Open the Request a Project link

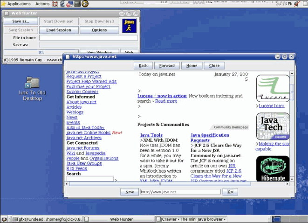pyautogui.click(x=84, y=77)
